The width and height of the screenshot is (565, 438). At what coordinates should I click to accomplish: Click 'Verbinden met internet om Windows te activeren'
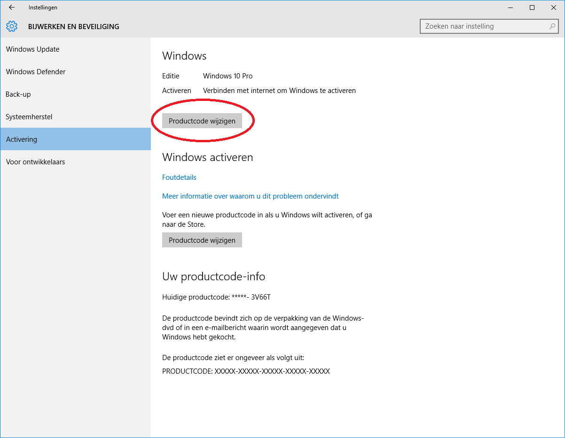tap(279, 91)
